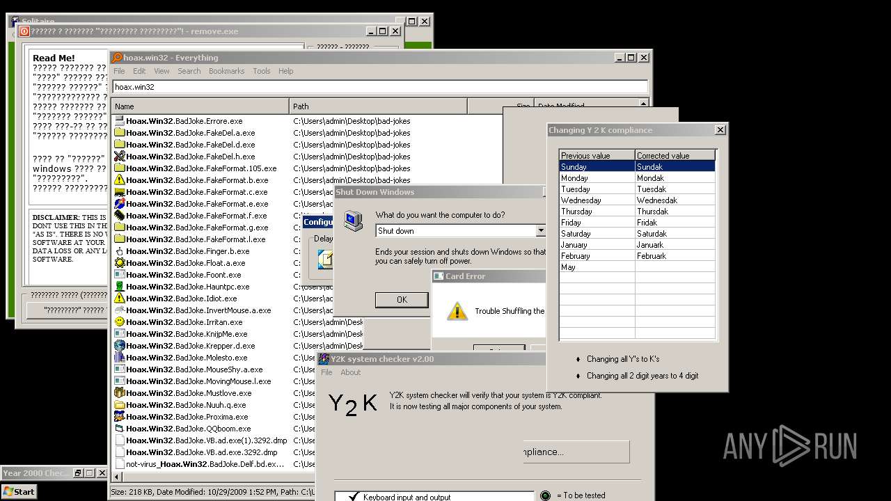
Task: Select the Sunday row in compliance table
Action: tap(637, 167)
